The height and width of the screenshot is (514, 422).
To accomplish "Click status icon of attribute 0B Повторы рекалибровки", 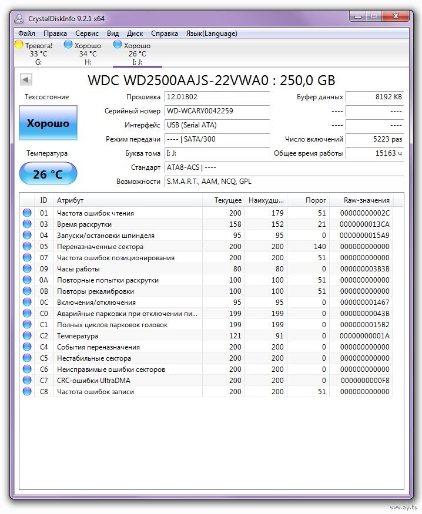I will pos(27,291).
